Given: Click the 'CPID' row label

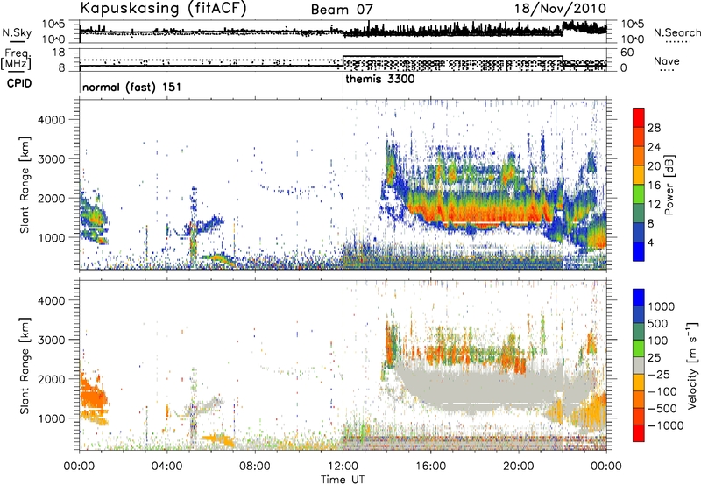Looking at the screenshot, I should 19,83.
